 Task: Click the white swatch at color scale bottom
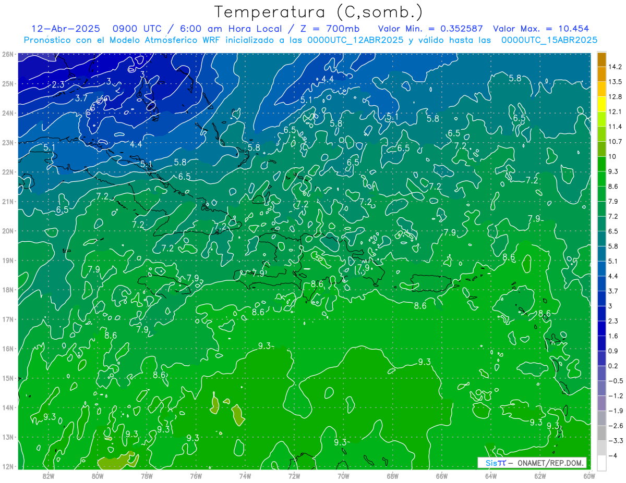click(x=601, y=463)
